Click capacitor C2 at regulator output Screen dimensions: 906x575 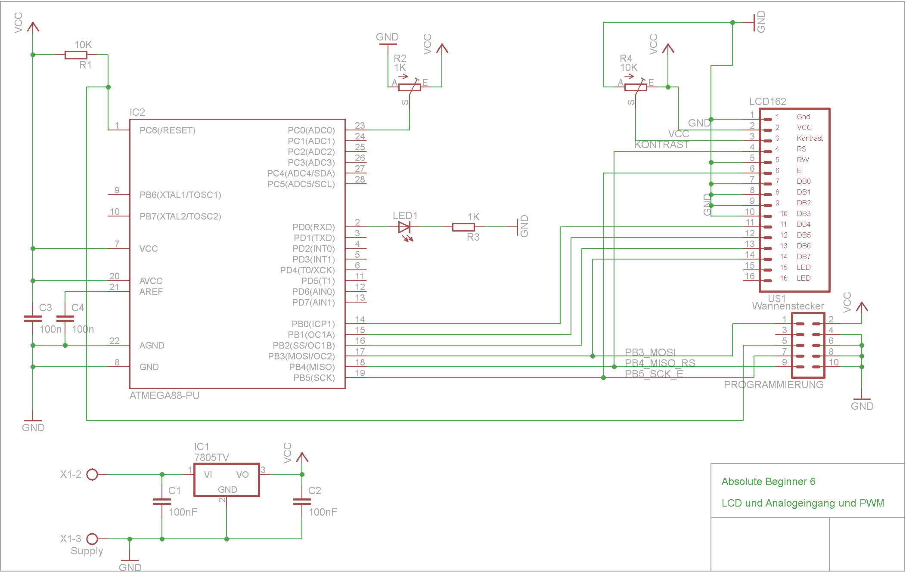(x=302, y=501)
